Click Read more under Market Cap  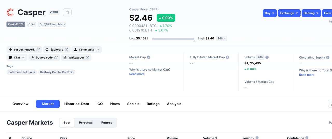(x=137, y=74)
